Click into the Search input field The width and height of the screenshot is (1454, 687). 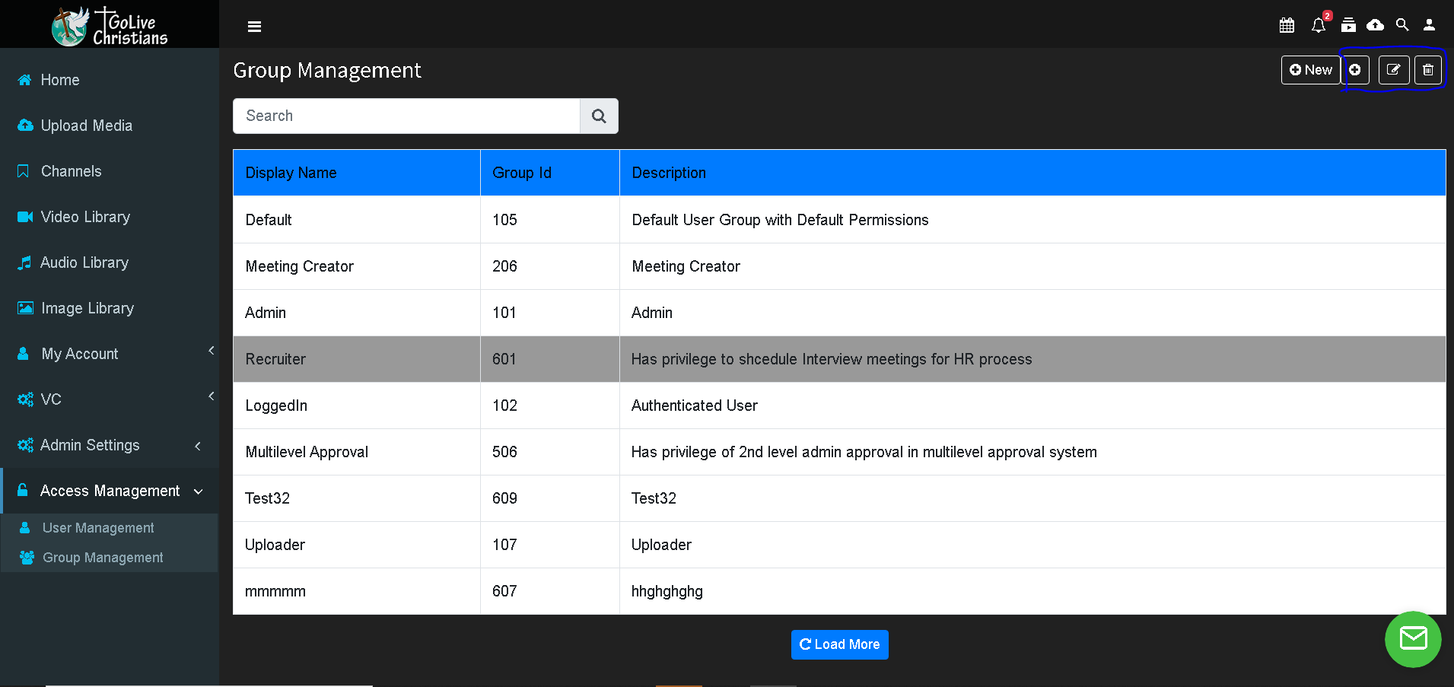tap(406, 116)
